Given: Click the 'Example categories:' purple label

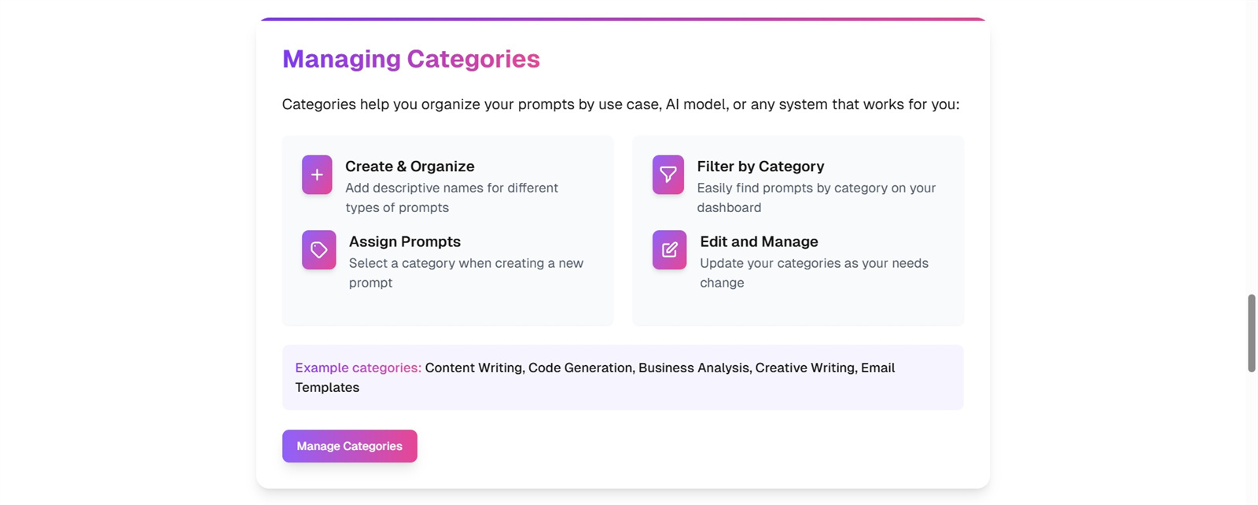Looking at the screenshot, I should click(358, 368).
